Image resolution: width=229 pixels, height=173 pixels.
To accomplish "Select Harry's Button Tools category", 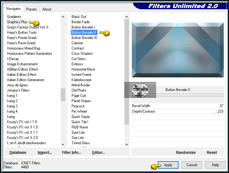I will point(22,32).
